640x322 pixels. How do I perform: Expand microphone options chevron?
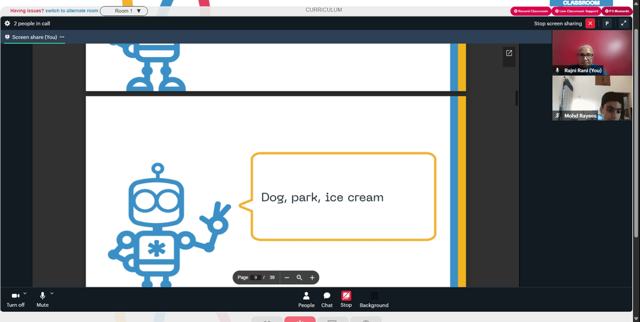coord(52,293)
